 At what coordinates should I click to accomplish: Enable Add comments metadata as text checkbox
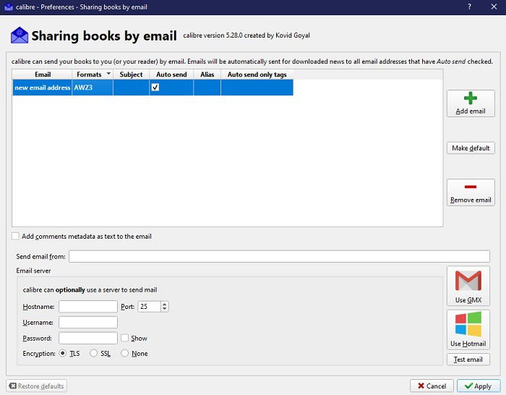(15, 236)
